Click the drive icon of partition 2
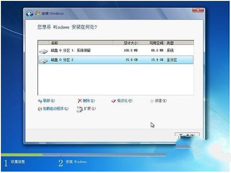This screenshot has width=231, height=173. (43, 60)
